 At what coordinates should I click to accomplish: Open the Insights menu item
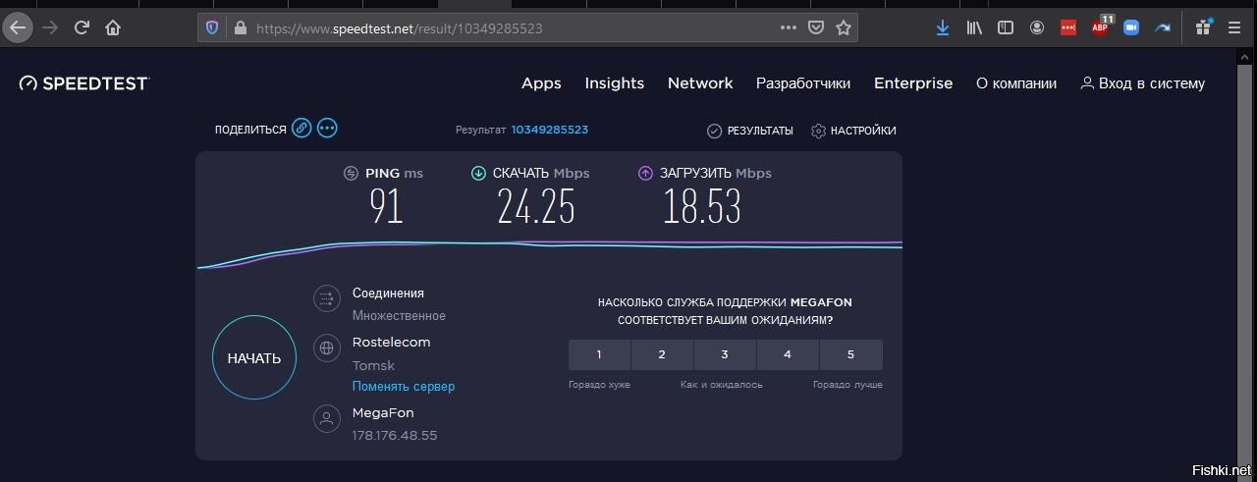614,83
